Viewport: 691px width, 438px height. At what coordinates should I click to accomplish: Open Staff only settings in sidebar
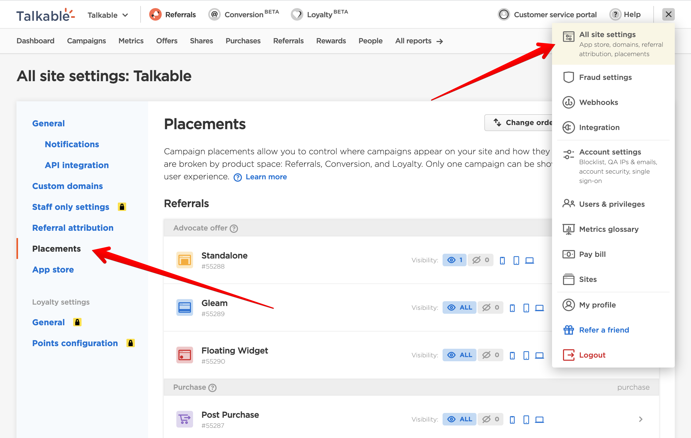[x=71, y=207]
